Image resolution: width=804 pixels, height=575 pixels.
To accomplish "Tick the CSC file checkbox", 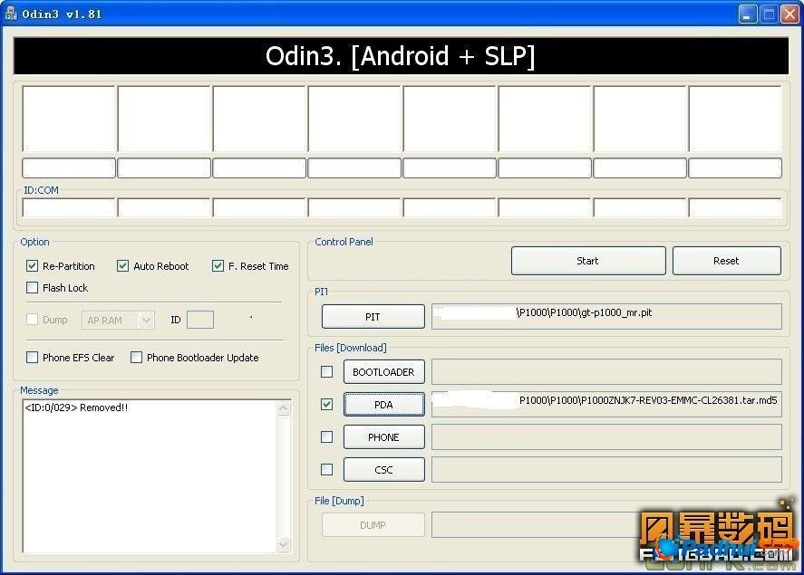I will click(326, 470).
